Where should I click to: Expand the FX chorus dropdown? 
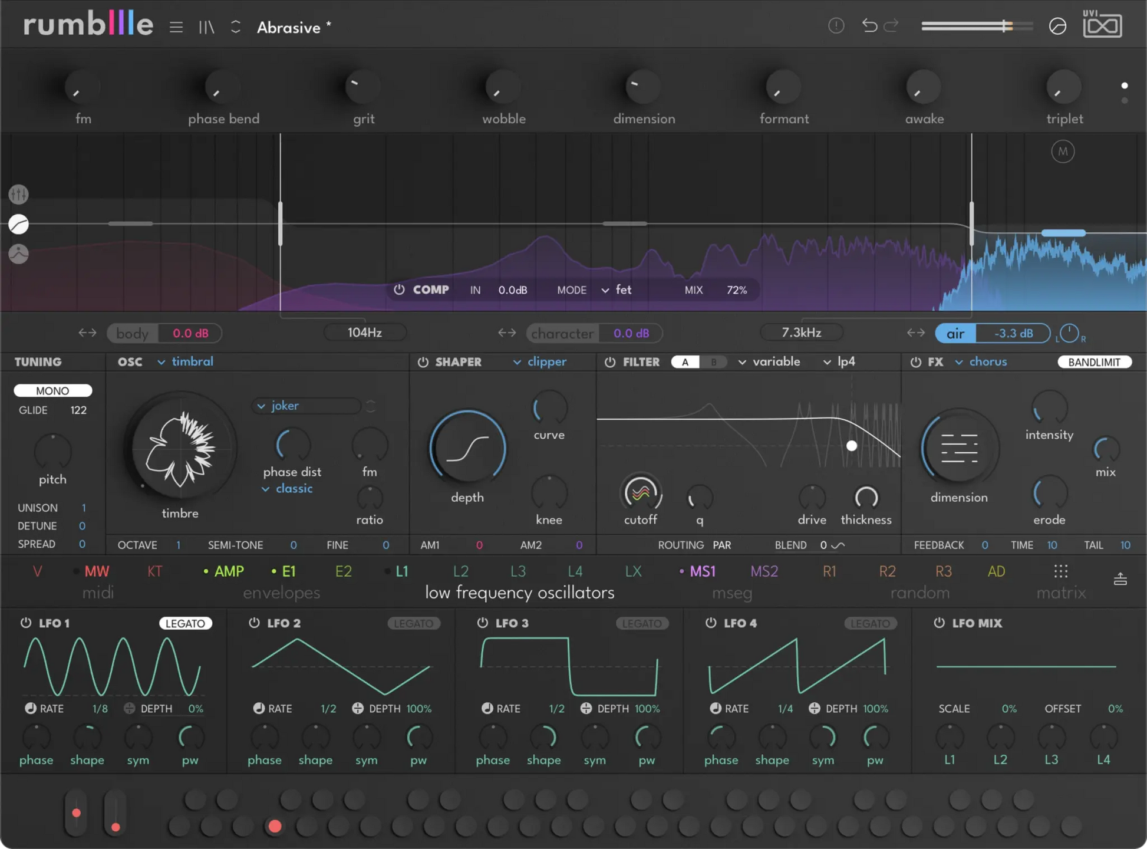[x=981, y=361]
